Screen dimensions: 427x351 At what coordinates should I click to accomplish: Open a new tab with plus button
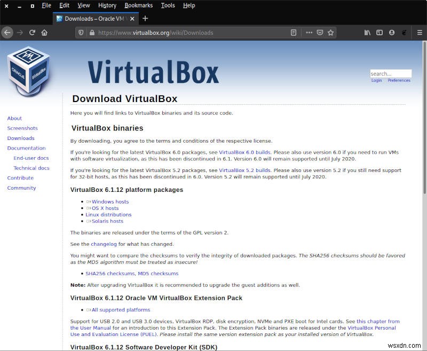tap(145, 19)
